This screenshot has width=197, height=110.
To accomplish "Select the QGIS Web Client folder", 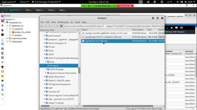I will click(x=57, y=77).
